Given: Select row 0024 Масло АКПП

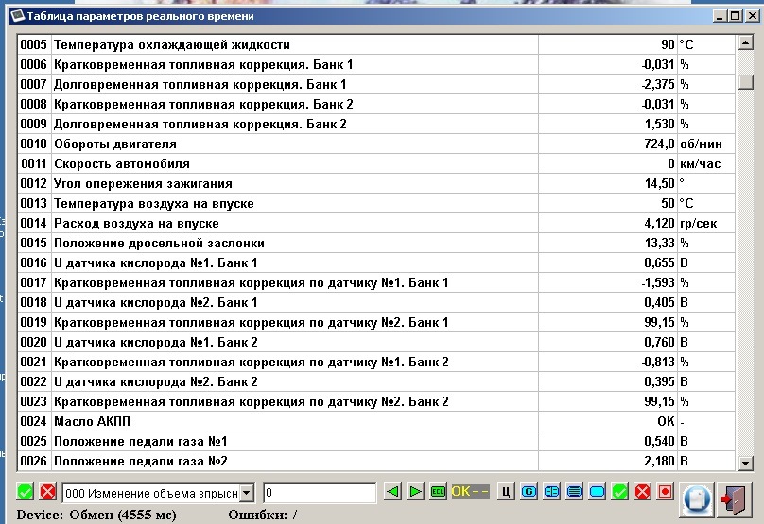Looking at the screenshot, I should 284,421.
